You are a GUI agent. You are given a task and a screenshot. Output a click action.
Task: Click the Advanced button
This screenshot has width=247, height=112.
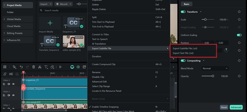tap(236, 107)
